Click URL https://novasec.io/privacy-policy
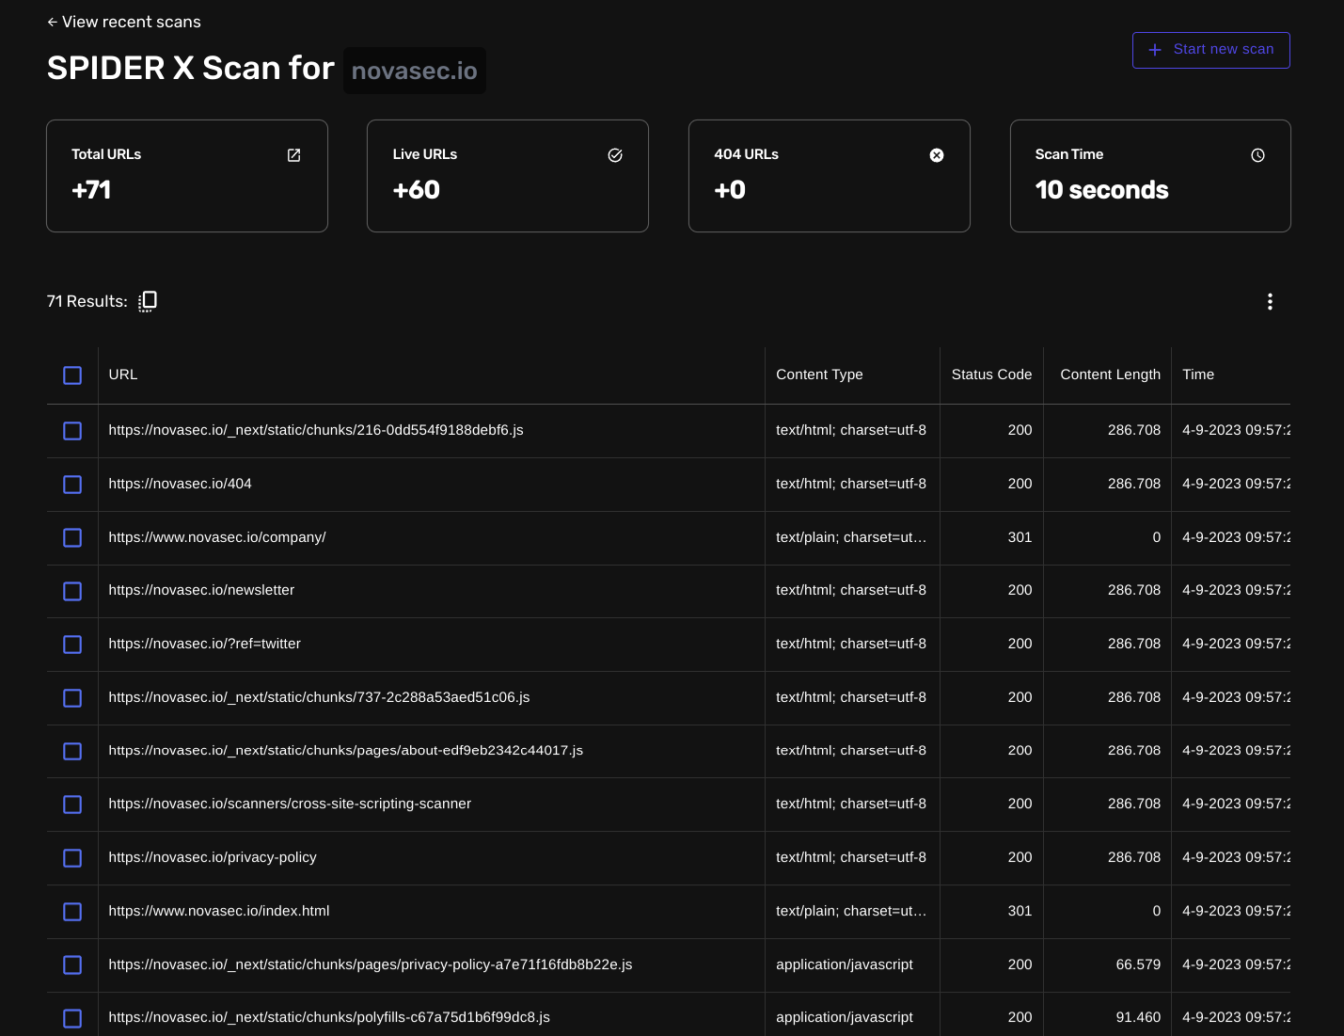Image resolution: width=1344 pixels, height=1036 pixels. (213, 857)
